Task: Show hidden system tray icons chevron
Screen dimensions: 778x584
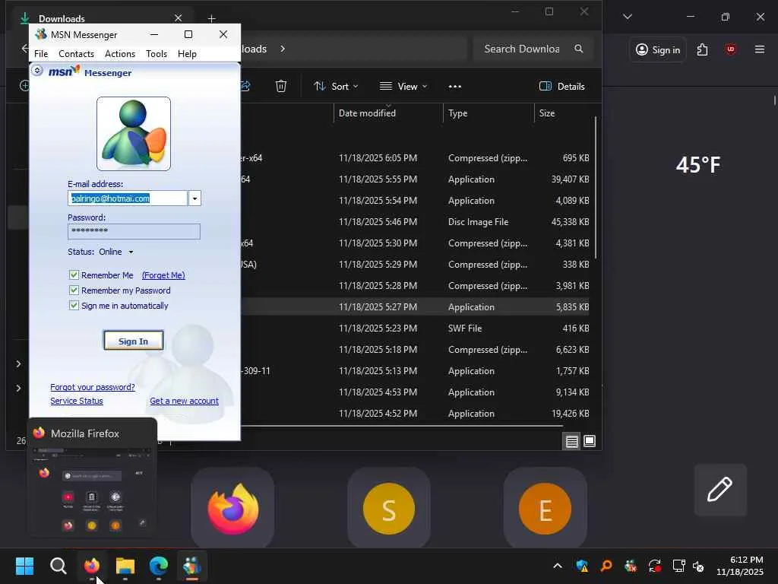Action: tap(558, 566)
